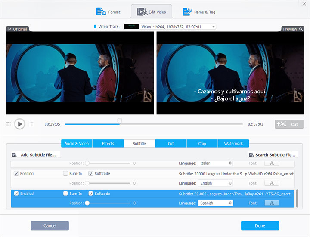Screen dimensions: 310x237
Task: Open the English language dropdown
Action: 215,183
